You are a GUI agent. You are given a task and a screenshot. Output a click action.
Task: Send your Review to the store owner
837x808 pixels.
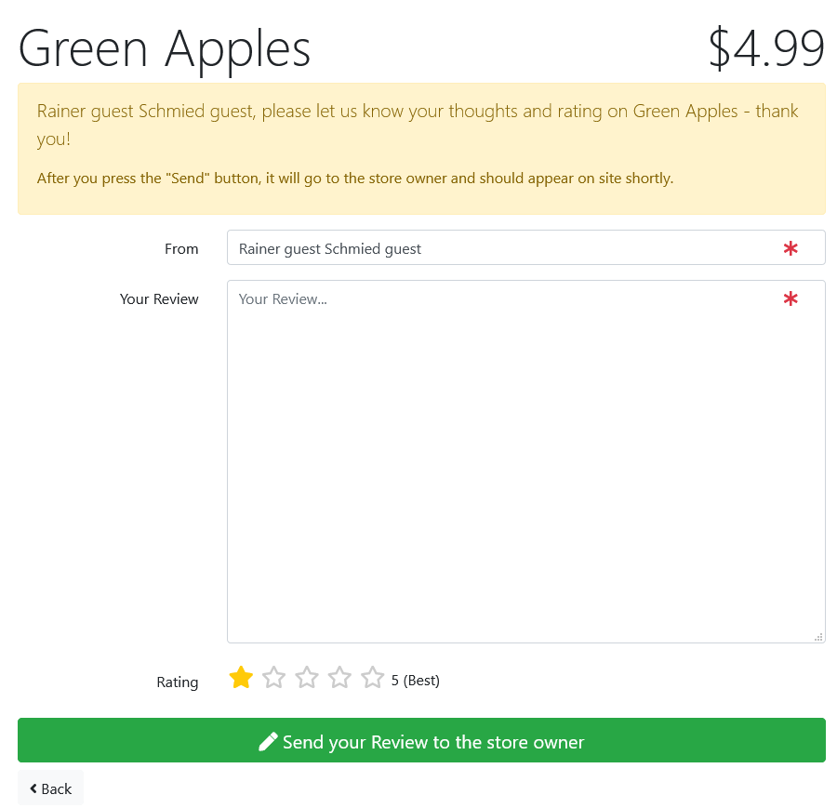[421, 740]
